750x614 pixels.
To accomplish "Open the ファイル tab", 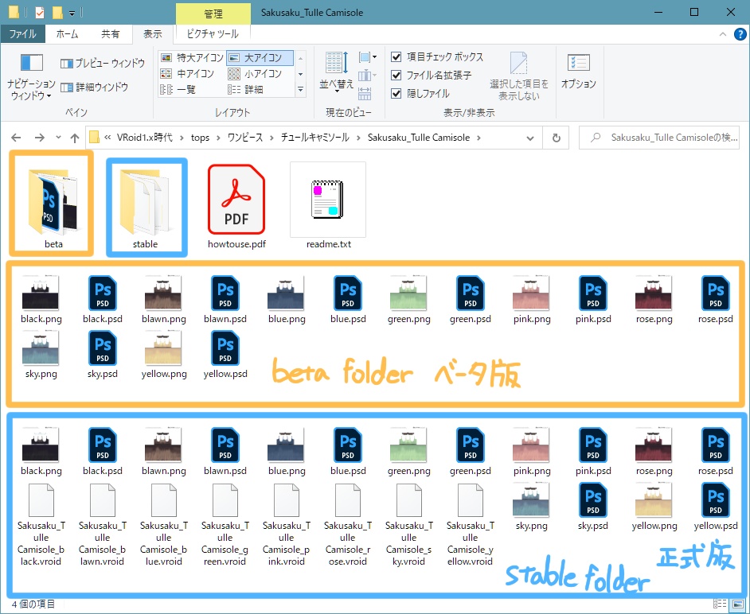I will click(22, 34).
